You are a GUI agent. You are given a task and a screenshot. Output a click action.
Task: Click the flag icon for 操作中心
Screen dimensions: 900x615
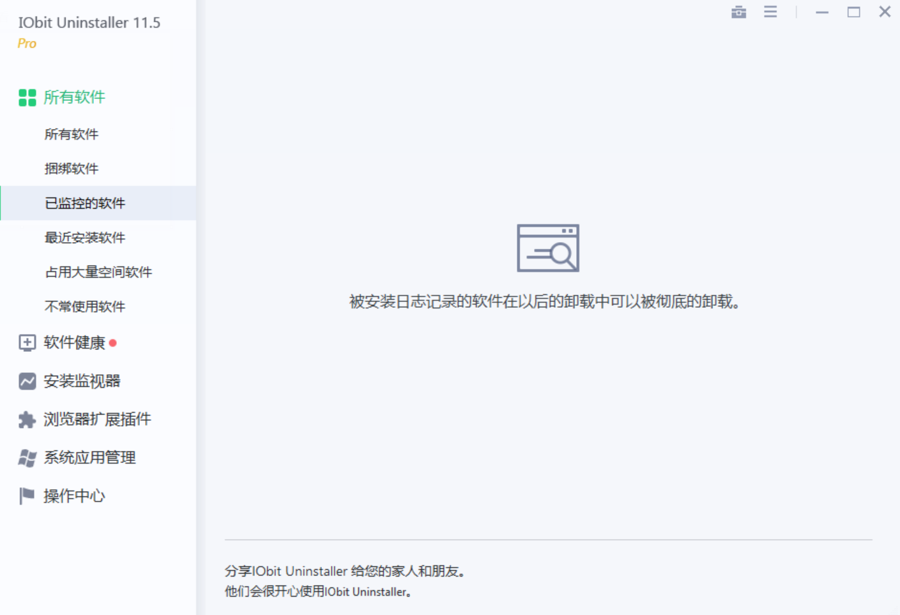click(27, 496)
